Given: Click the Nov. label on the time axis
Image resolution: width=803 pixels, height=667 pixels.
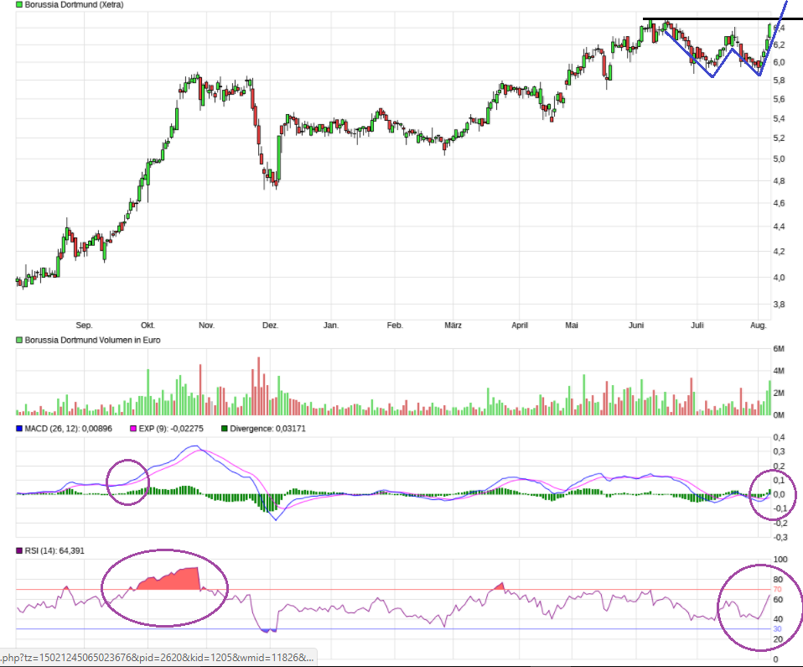Looking at the screenshot, I should (x=207, y=325).
